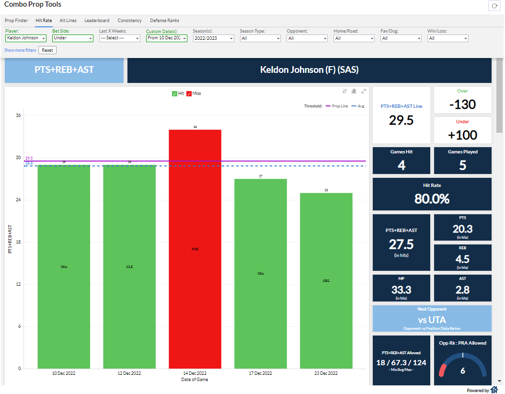
Task: Click the Over -130 odds box
Action: click(x=462, y=100)
